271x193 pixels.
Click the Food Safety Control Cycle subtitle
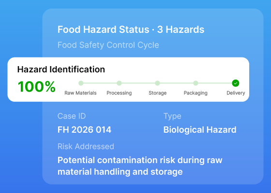(108, 45)
